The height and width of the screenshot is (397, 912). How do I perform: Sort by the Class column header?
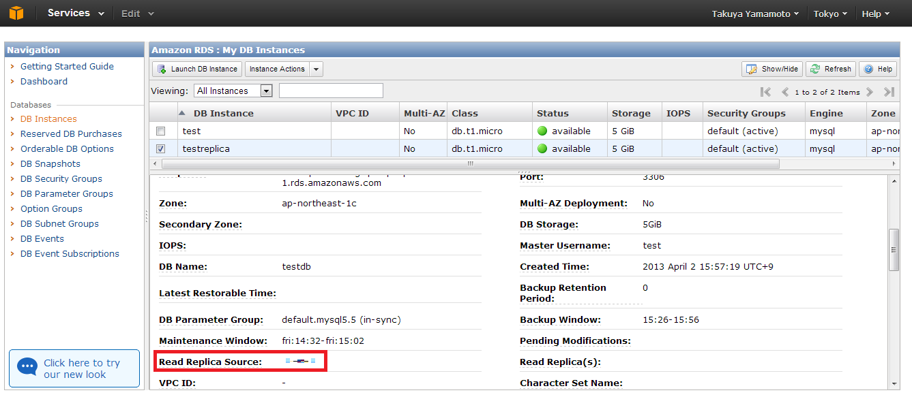[490, 113]
